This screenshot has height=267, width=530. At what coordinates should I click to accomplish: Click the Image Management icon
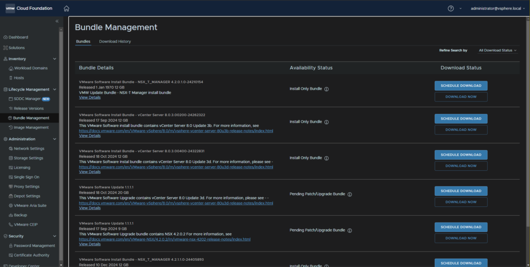(11, 127)
